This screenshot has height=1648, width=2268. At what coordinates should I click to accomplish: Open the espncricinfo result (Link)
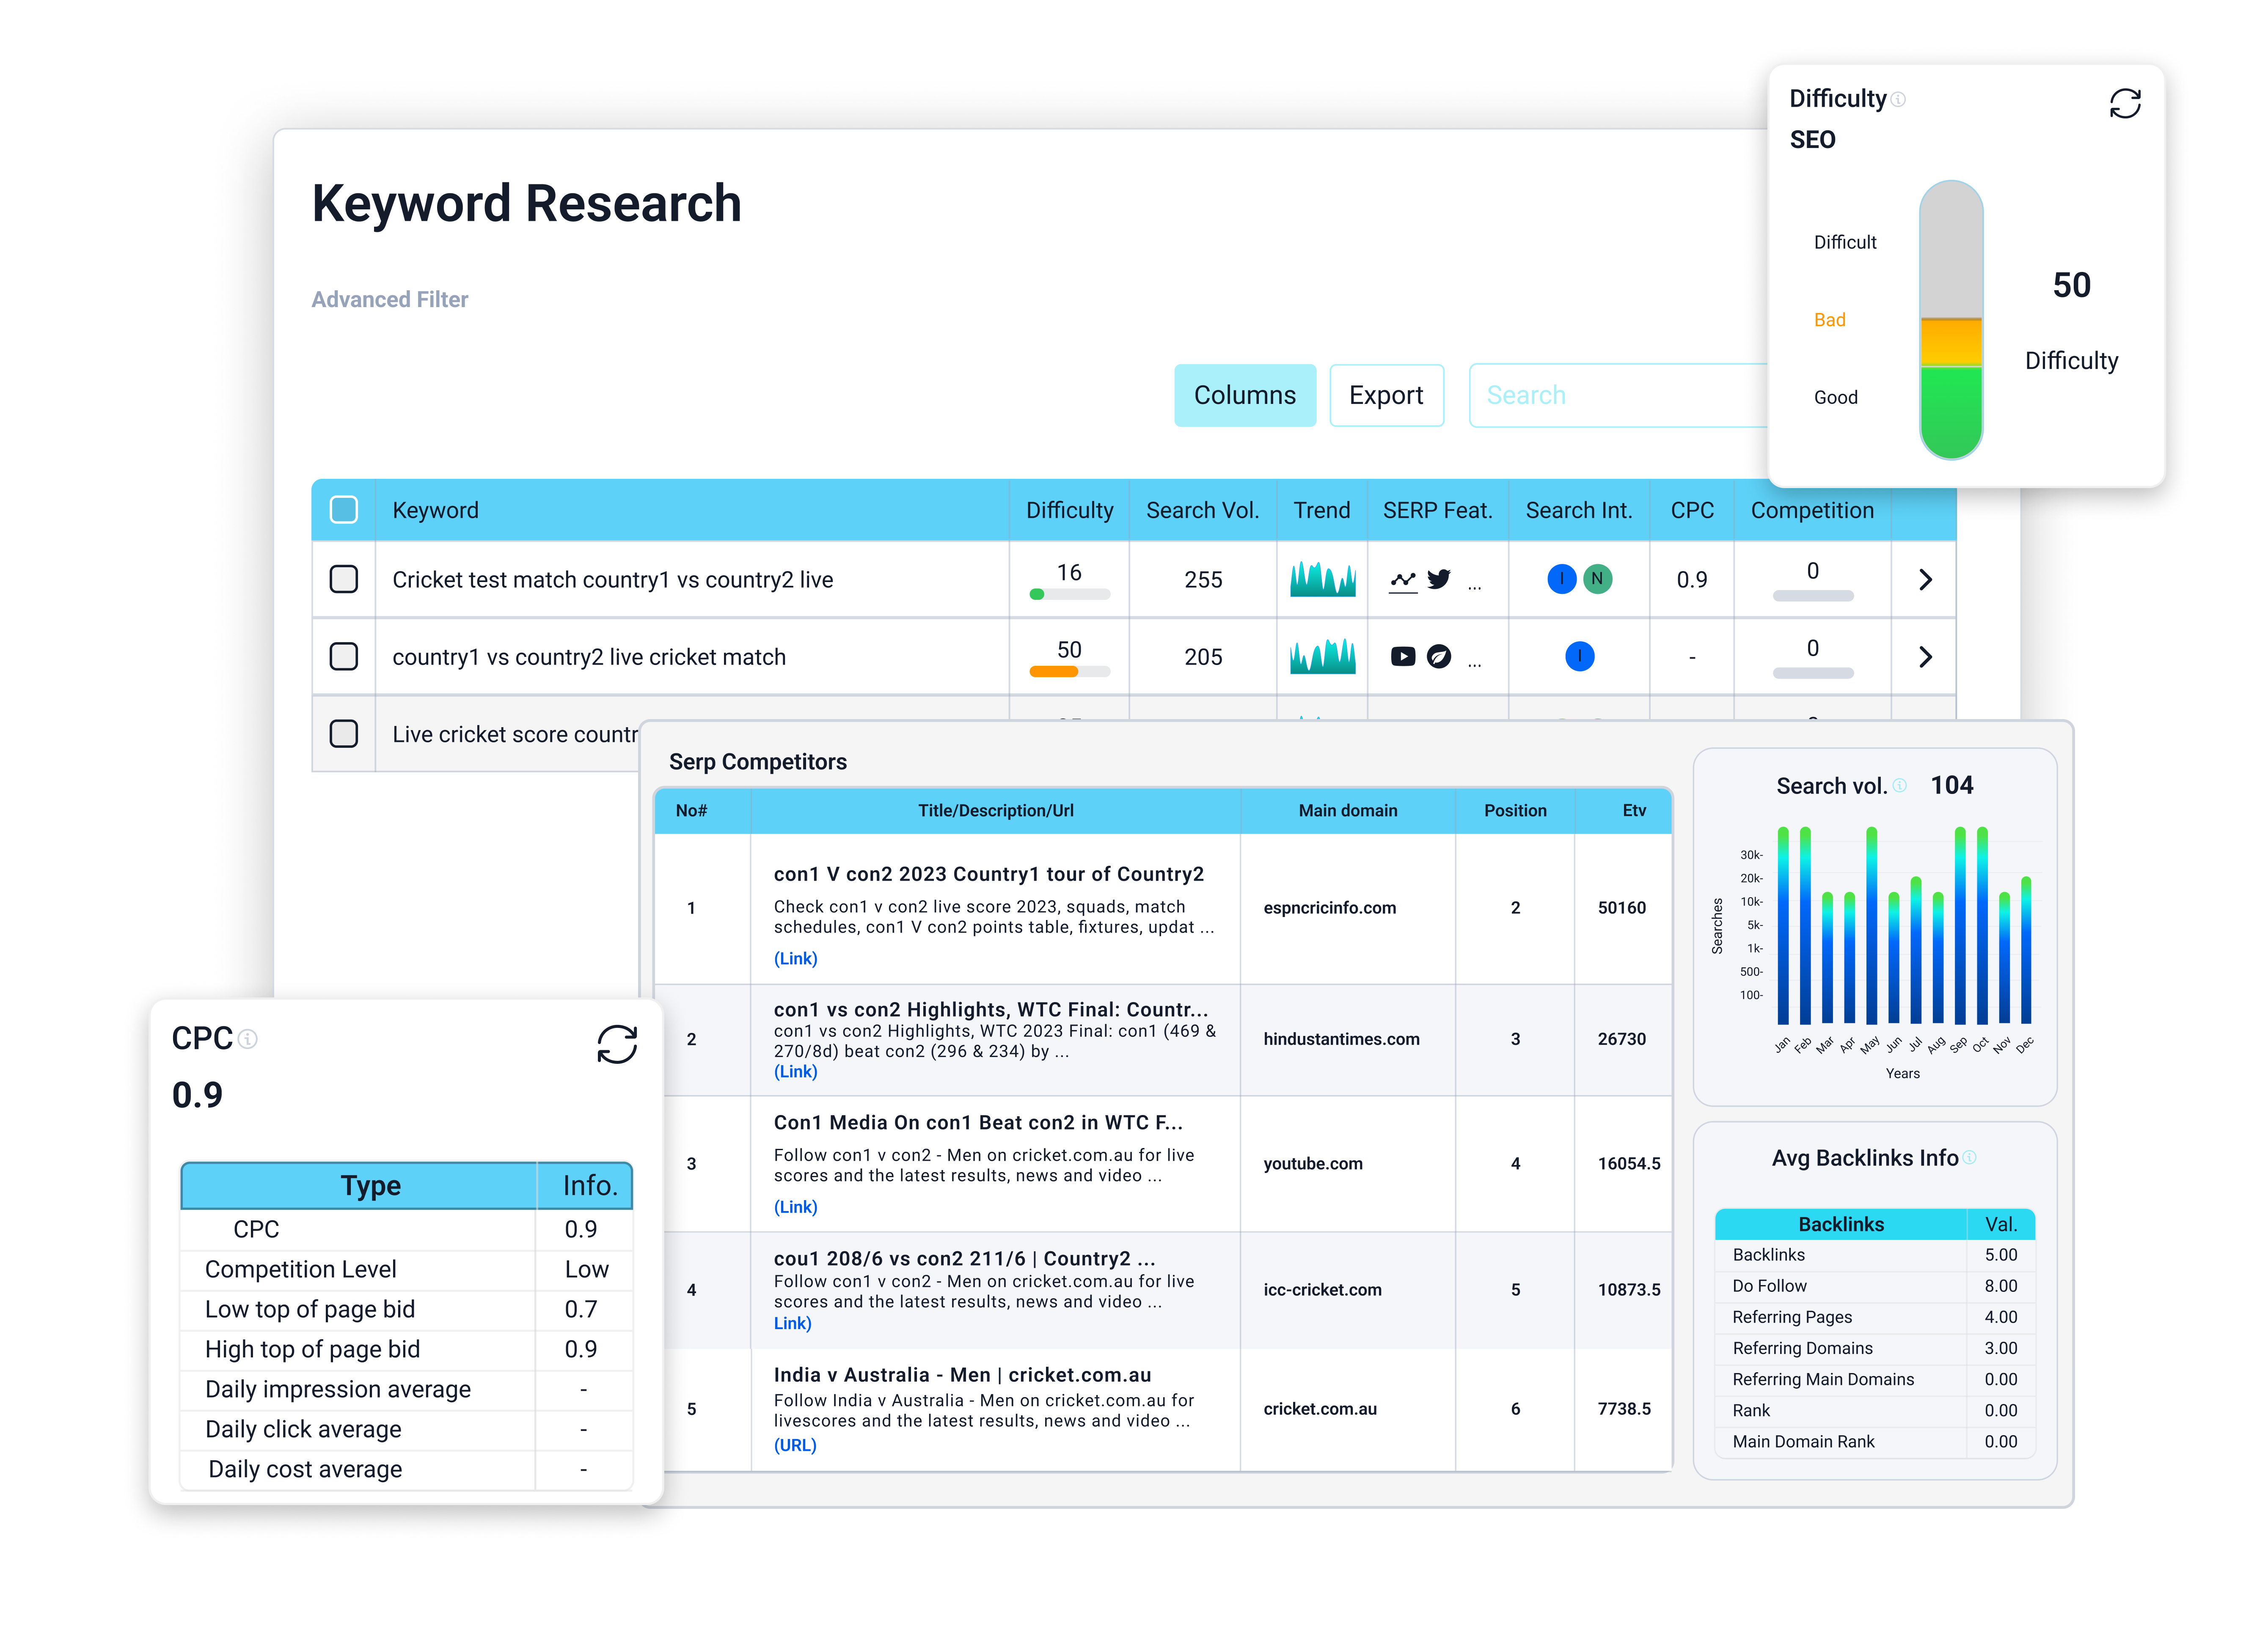tap(795, 959)
